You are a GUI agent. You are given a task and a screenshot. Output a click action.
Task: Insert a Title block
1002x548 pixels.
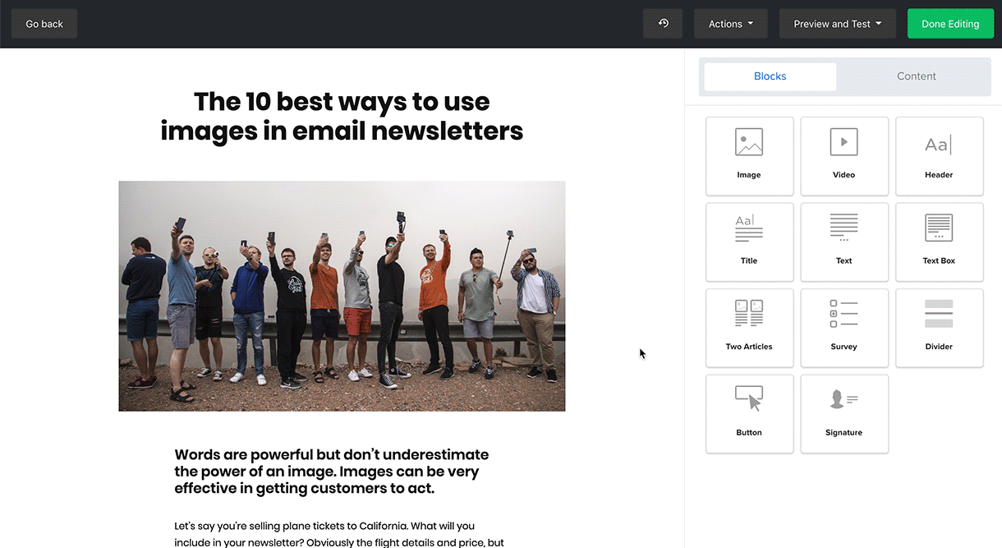click(x=748, y=242)
